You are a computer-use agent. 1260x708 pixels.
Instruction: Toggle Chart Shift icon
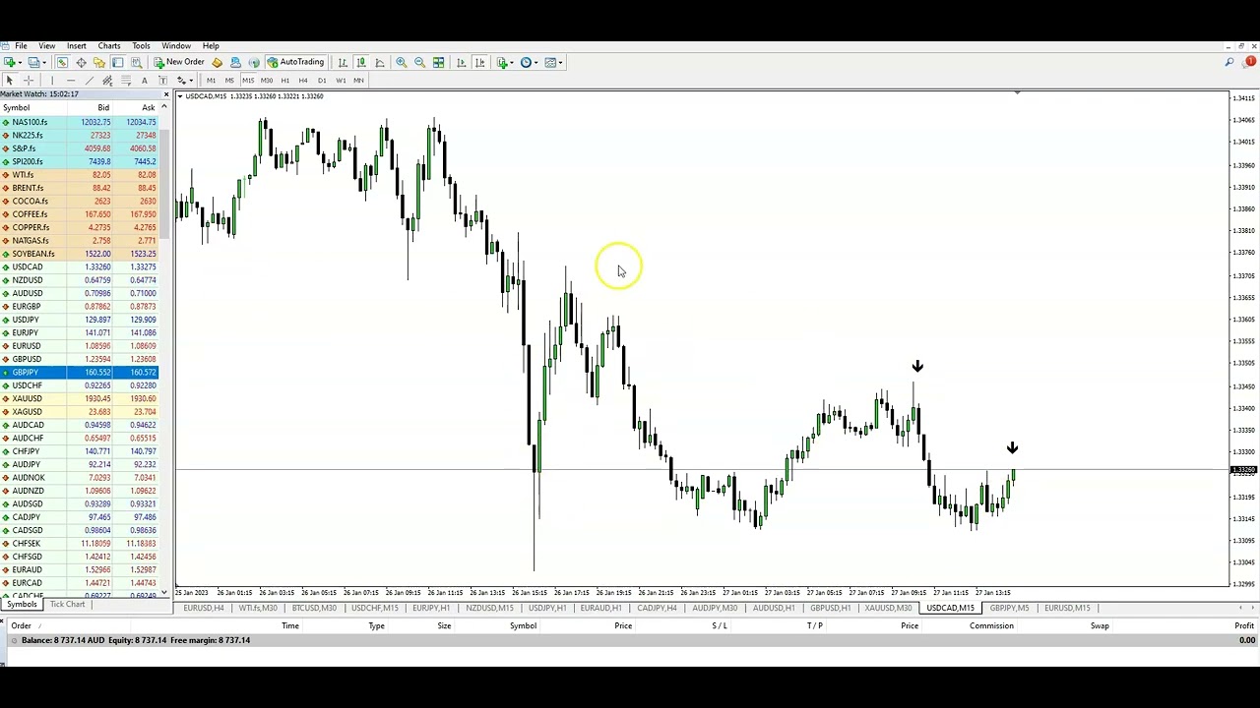480,62
